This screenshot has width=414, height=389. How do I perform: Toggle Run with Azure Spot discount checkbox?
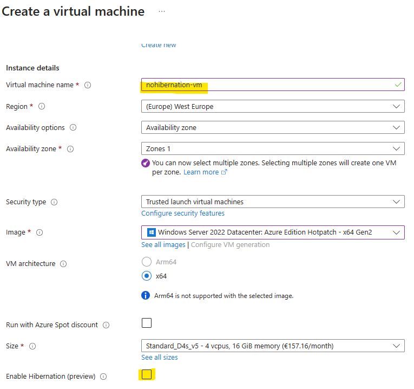[147, 323]
